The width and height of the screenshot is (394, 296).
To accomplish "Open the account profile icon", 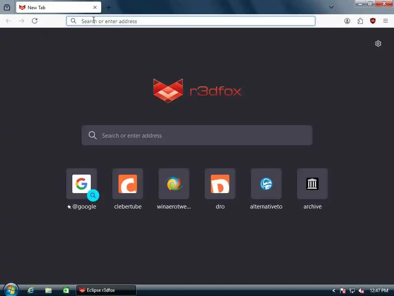I will tap(347, 21).
